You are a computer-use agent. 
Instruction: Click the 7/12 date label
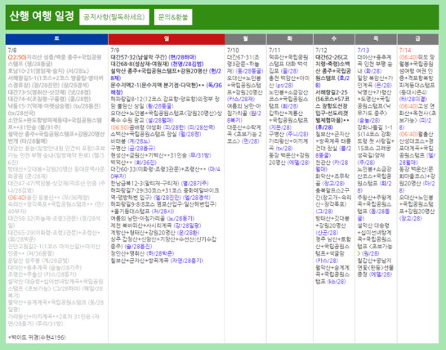[321, 50]
